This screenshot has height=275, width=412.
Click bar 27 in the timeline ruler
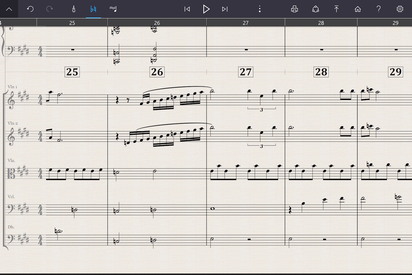246,23
